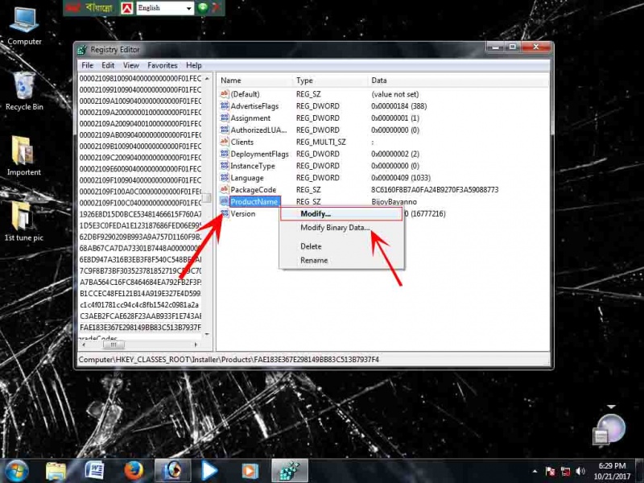Select key c1c4f01781cc94c4c8fb1542c0981a2a
The width and height of the screenshot is (644, 483).
[138, 305]
